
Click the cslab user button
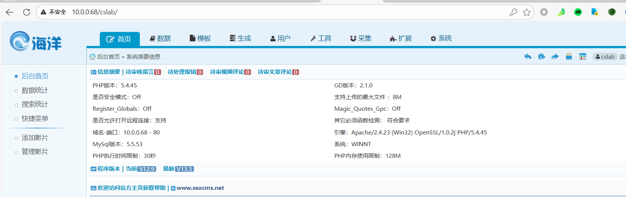pos(605,57)
